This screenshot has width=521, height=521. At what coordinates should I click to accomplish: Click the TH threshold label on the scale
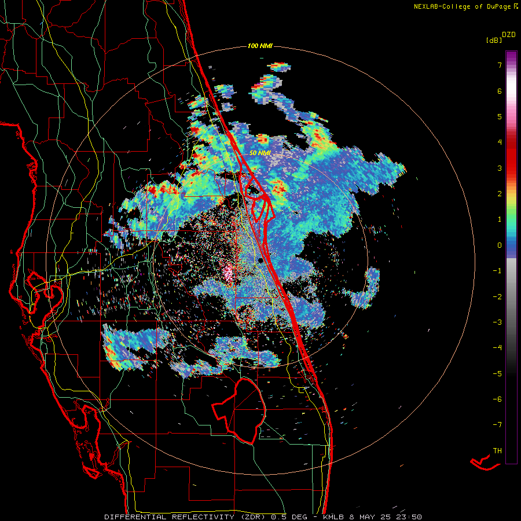(x=497, y=451)
